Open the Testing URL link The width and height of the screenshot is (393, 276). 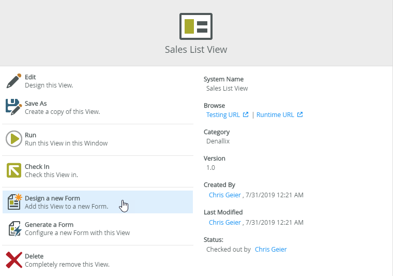(223, 115)
